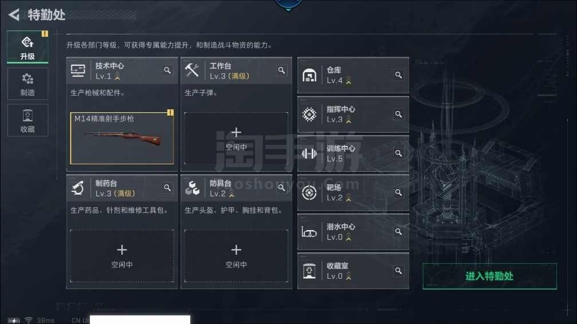577x324 pixels.
Task: Add production in the 工作台 idle slot
Action: tap(236, 139)
